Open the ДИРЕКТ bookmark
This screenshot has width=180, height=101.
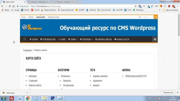tap(80, 10)
